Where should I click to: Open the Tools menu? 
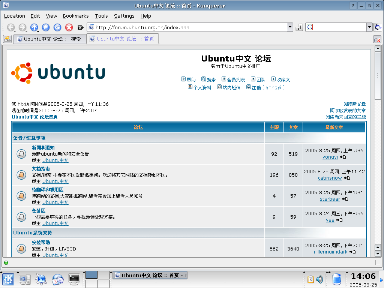pos(101,16)
